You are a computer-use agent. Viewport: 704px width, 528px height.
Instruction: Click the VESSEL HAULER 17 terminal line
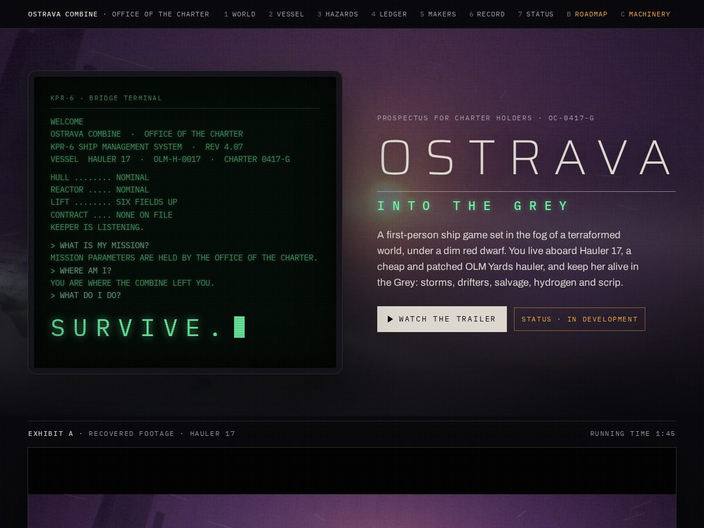pos(170,159)
